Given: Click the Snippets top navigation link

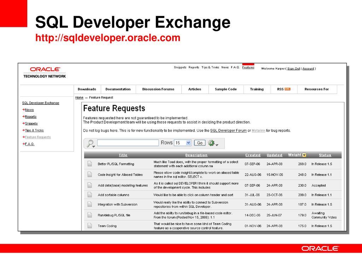Looking at the screenshot, I should point(180,67).
